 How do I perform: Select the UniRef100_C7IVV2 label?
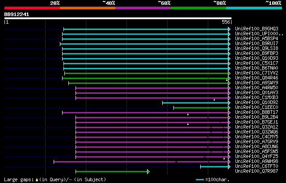257,73
